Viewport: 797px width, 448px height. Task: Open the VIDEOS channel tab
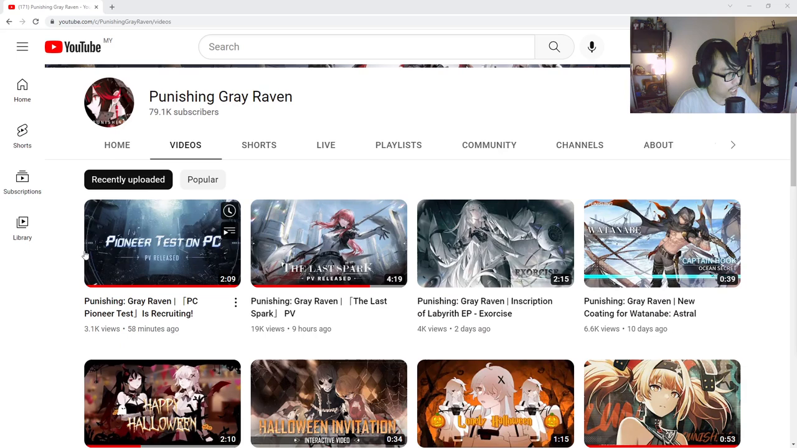click(186, 145)
